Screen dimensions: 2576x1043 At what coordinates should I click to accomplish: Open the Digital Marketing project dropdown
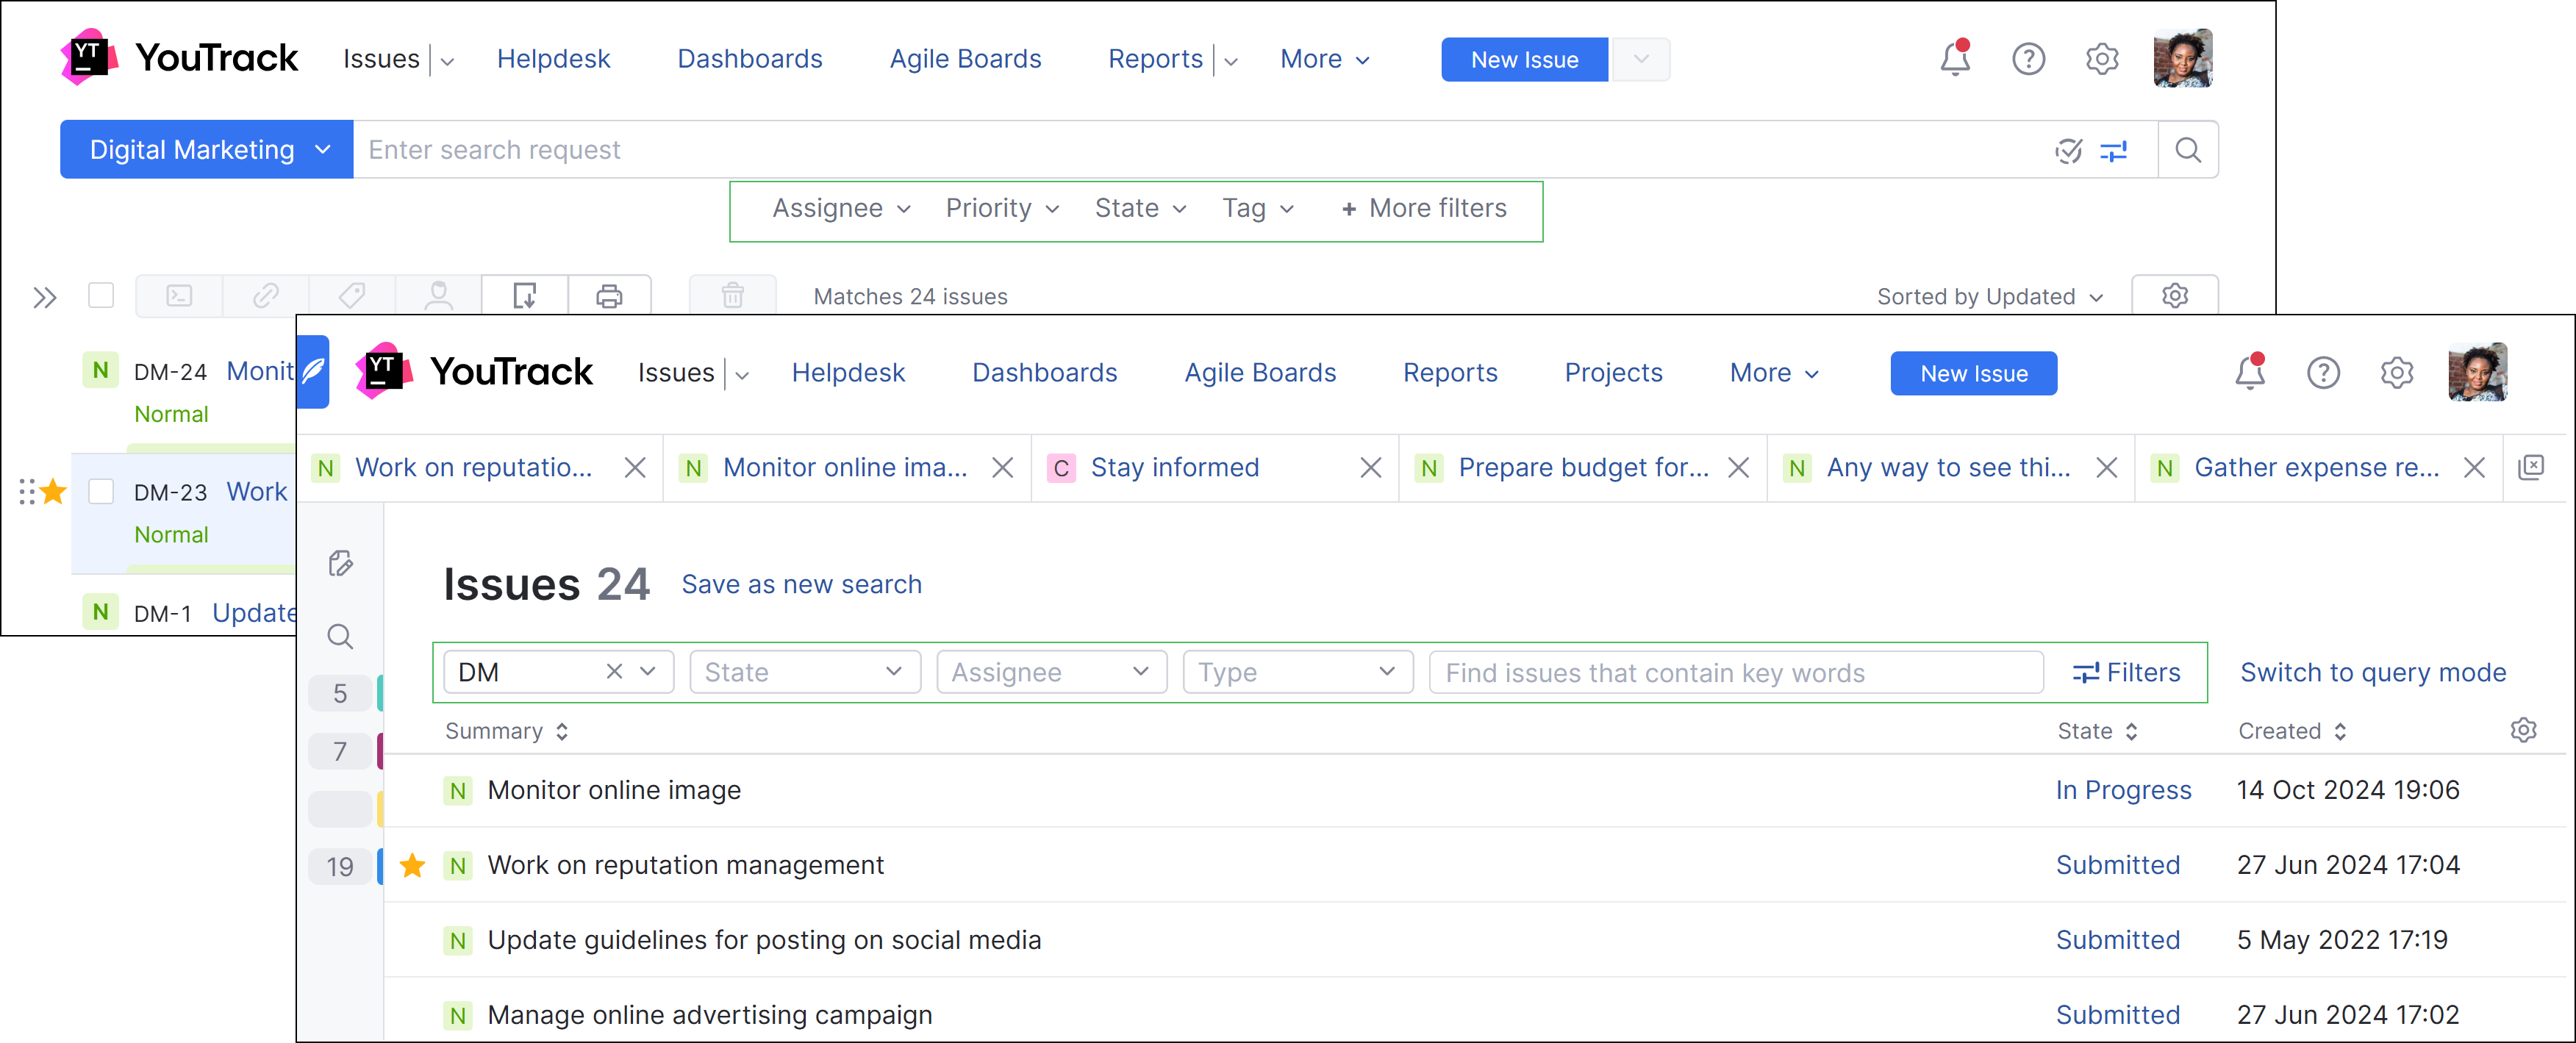(x=206, y=150)
